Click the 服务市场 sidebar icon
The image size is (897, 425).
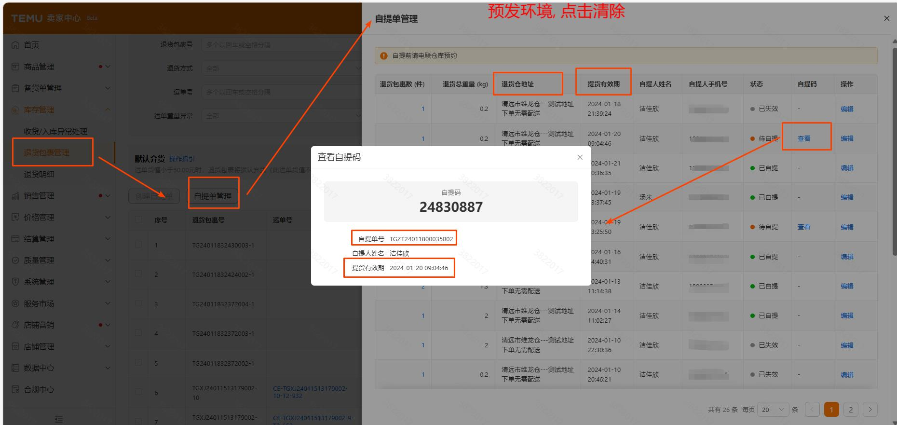tap(15, 303)
